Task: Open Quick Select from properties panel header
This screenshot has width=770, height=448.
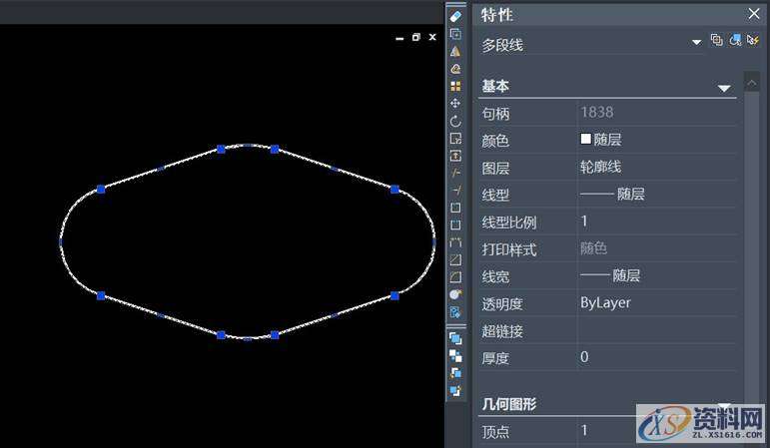Action: [753, 40]
